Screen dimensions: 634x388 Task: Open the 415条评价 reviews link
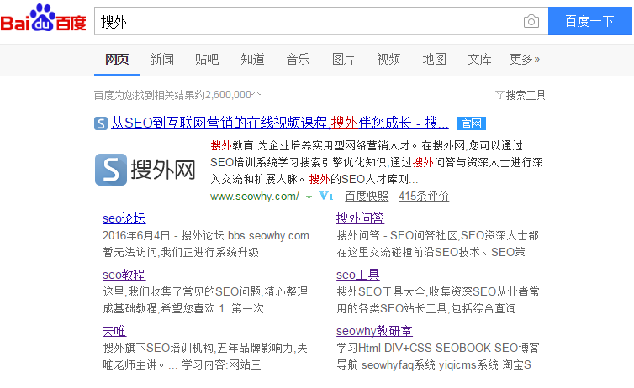[424, 197]
